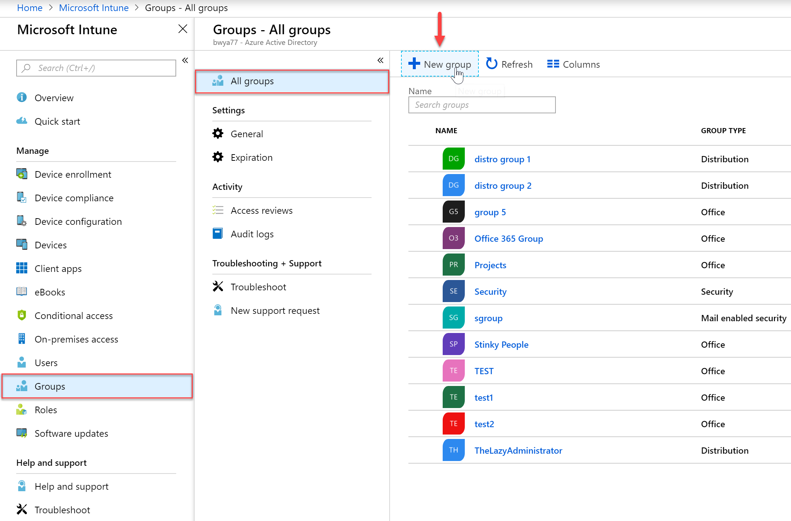Click the Columns layout icon
Viewport: 791px width, 521px height.
[x=553, y=64]
